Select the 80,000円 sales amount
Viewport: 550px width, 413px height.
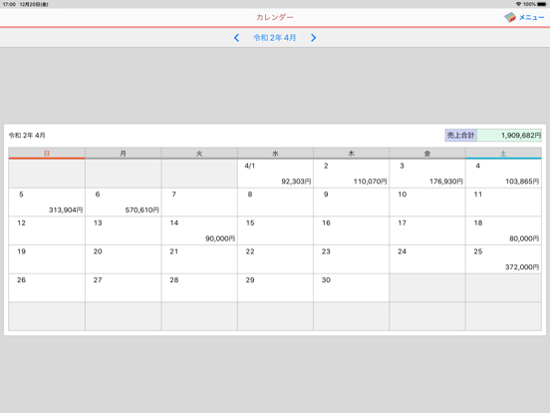point(524,238)
